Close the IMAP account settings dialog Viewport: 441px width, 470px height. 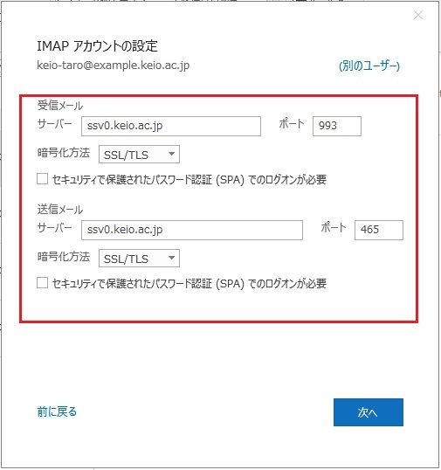tap(418, 15)
